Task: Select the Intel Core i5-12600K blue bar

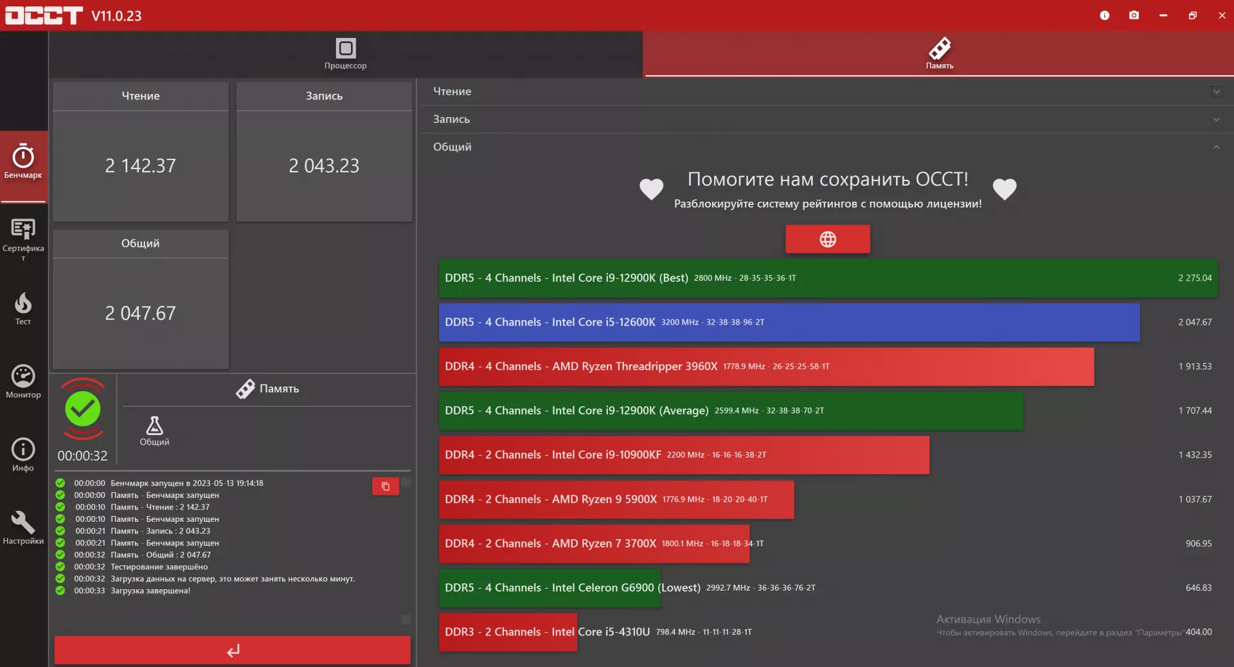Action: [789, 323]
